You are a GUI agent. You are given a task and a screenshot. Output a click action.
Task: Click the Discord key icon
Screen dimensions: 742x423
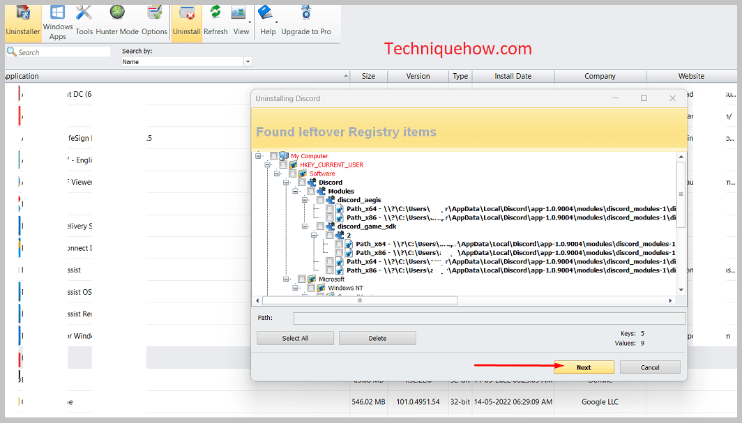coord(312,182)
